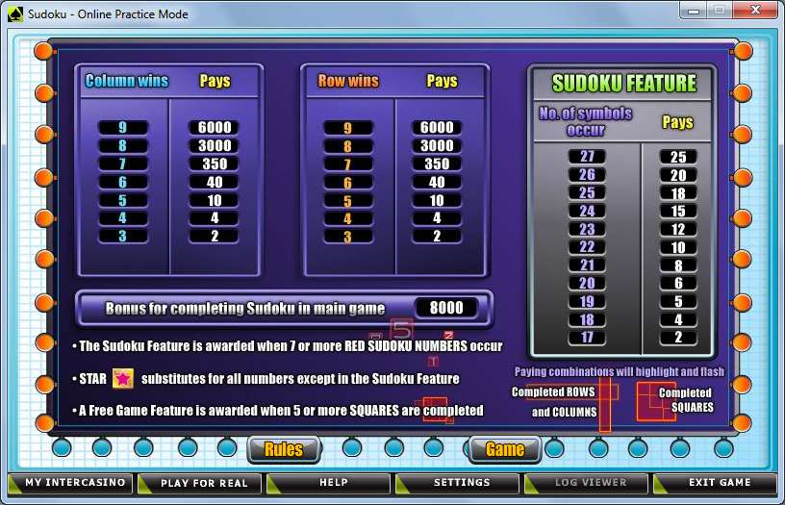Click the RED SUDOKU NUMBERS rule line
Viewport: 785px width, 505px height.
pyautogui.click(x=288, y=346)
